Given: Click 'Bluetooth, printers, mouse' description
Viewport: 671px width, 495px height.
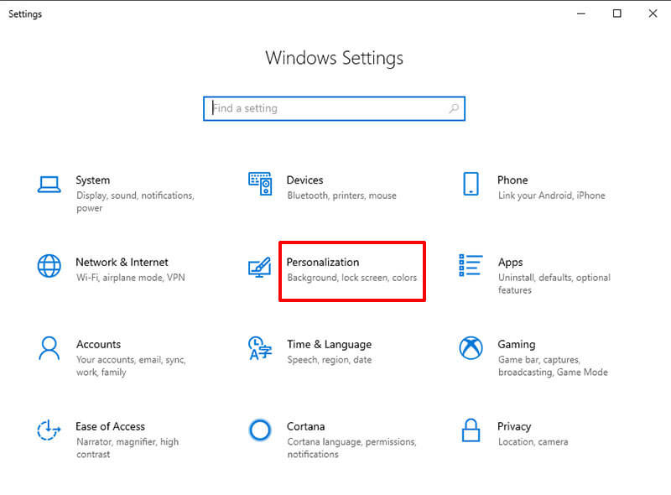Looking at the screenshot, I should click(x=342, y=195).
